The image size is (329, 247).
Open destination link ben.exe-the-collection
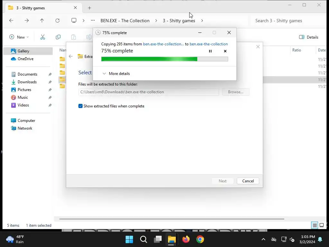point(209,44)
